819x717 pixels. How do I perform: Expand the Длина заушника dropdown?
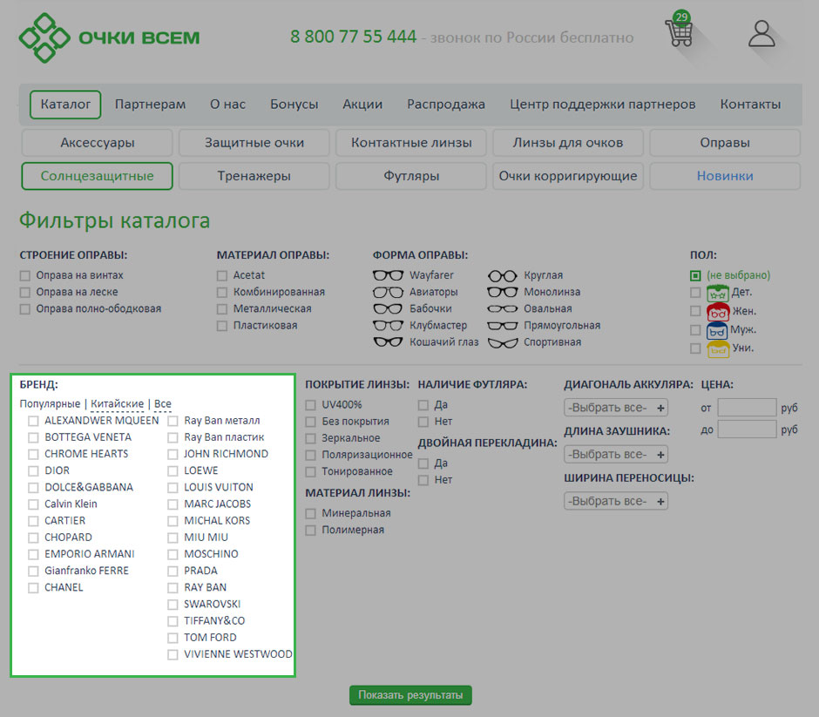(x=616, y=455)
